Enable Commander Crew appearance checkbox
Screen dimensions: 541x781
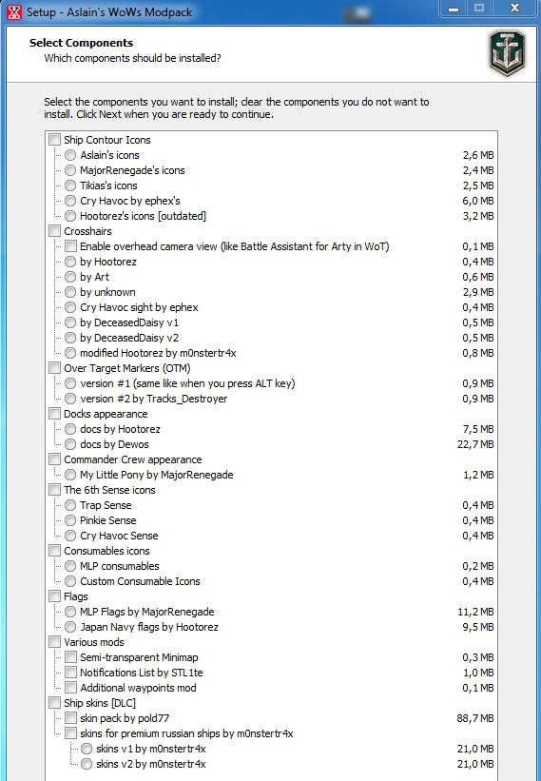point(55,459)
